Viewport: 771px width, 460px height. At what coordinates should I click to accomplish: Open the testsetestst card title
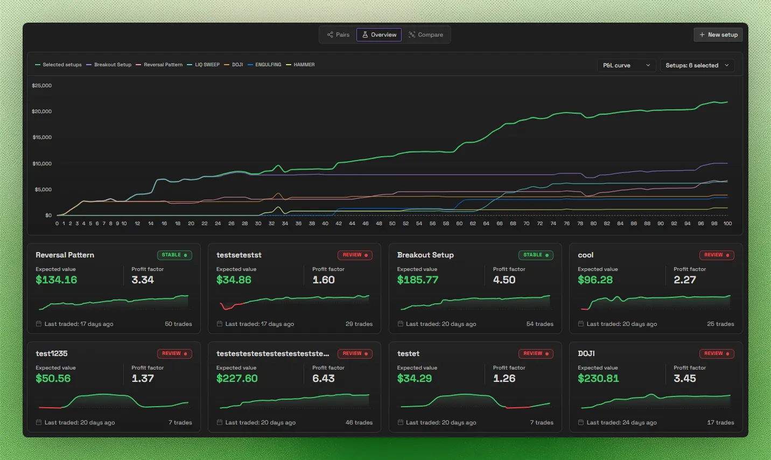pos(239,255)
